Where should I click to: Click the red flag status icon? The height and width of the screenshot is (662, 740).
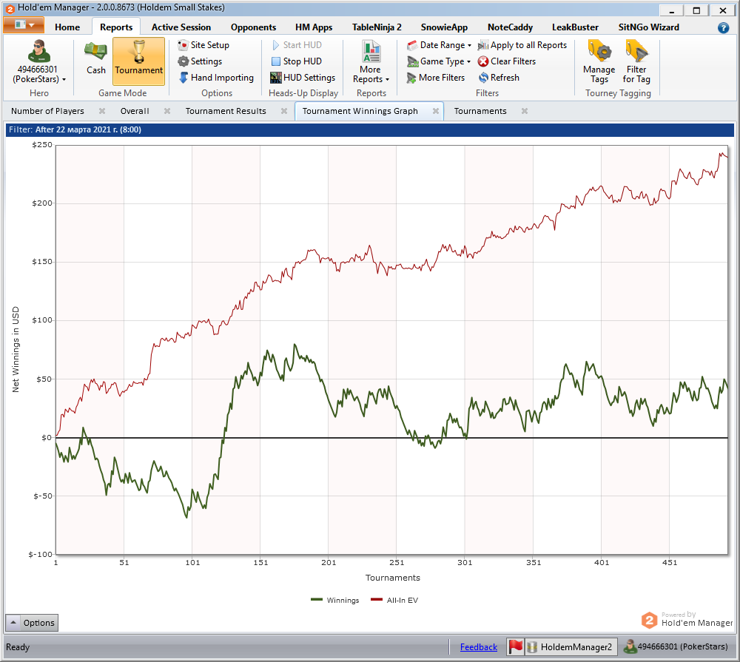pos(515,647)
